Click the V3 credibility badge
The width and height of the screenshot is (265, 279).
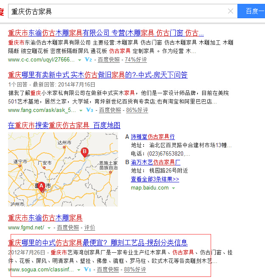[x=89, y=110]
